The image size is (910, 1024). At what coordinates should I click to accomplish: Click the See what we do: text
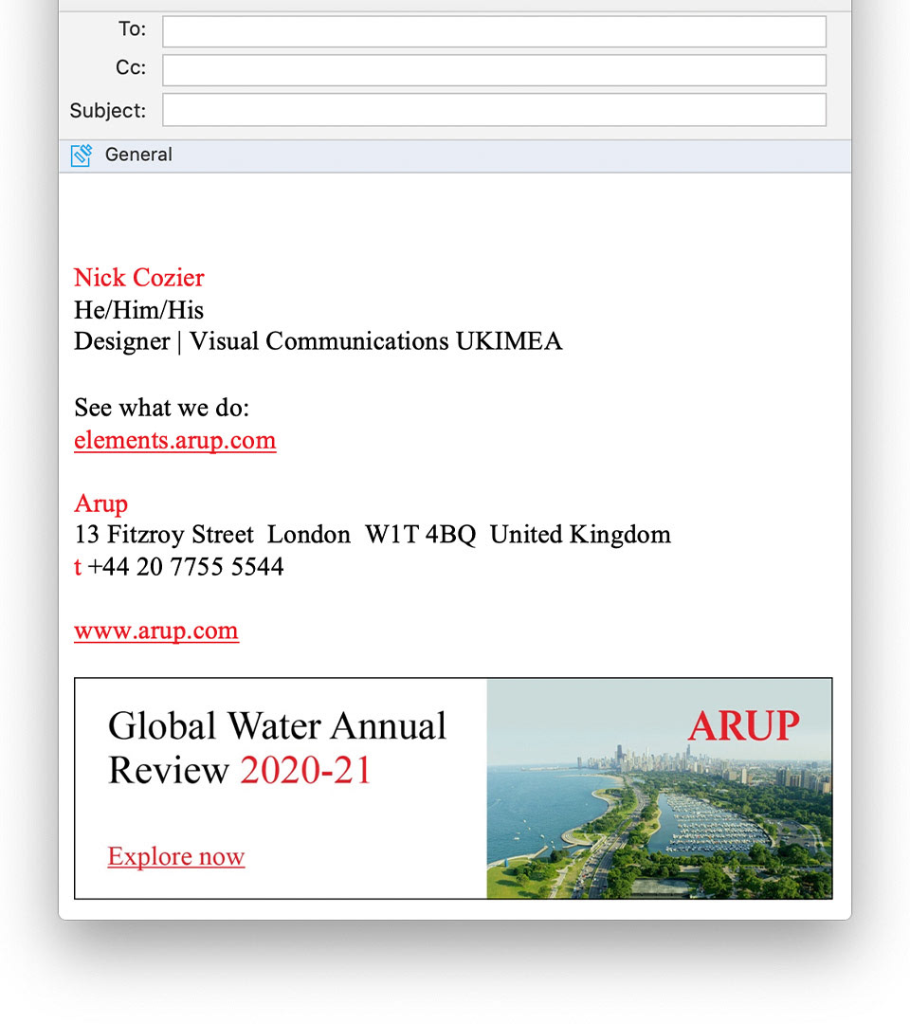coord(161,408)
